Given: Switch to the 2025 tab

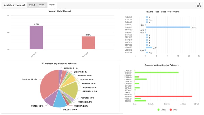Looking at the screenshot, I should (42, 5).
